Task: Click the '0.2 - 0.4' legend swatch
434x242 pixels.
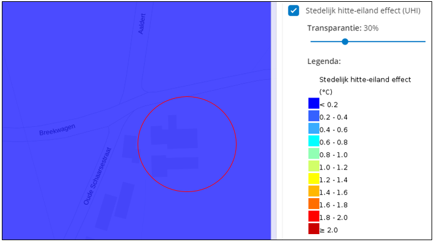Action: [x=314, y=116]
